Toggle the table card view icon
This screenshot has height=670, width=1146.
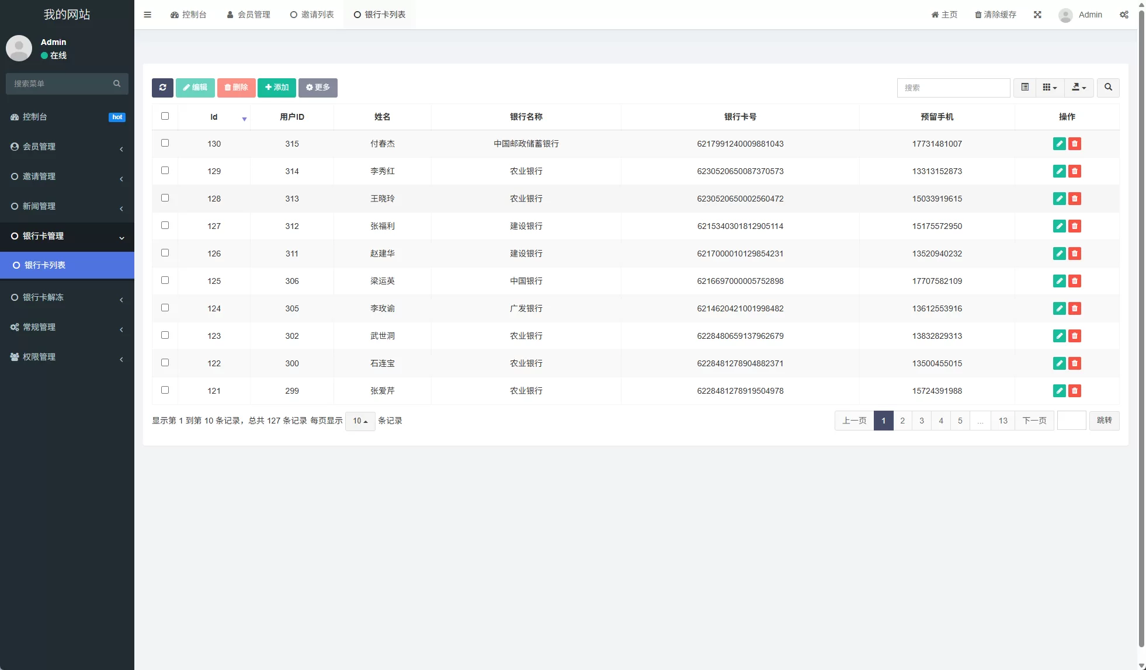1025,88
